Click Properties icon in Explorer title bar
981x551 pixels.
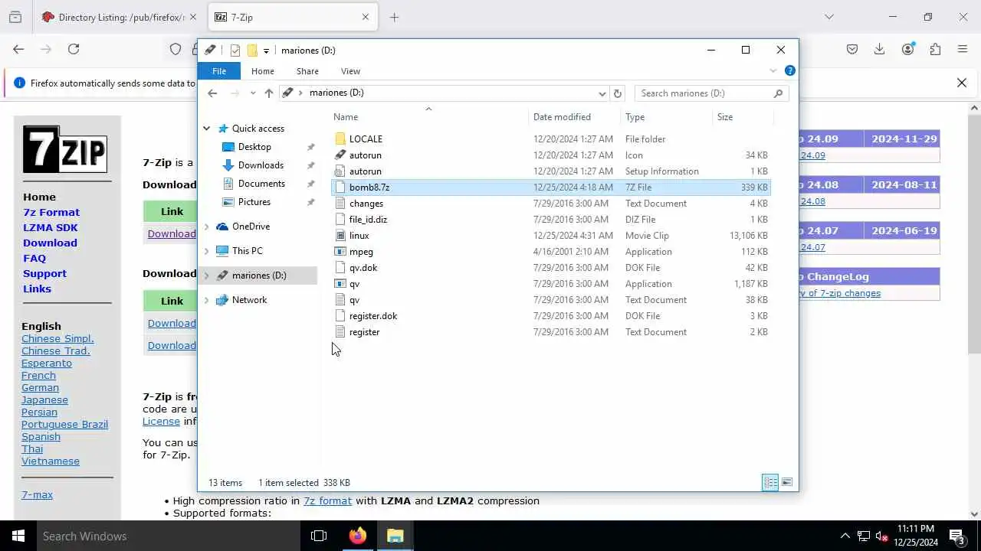click(x=235, y=50)
